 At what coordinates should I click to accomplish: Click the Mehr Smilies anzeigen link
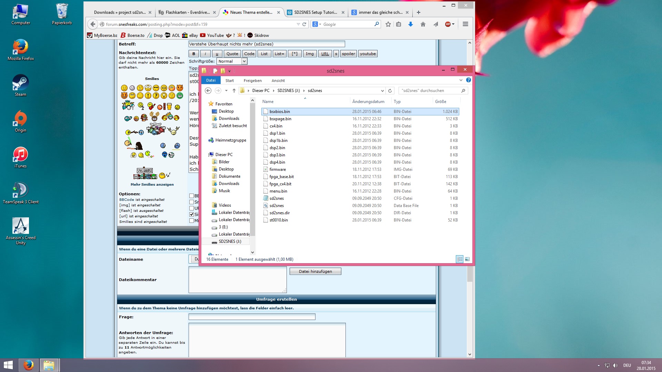click(x=152, y=185)
